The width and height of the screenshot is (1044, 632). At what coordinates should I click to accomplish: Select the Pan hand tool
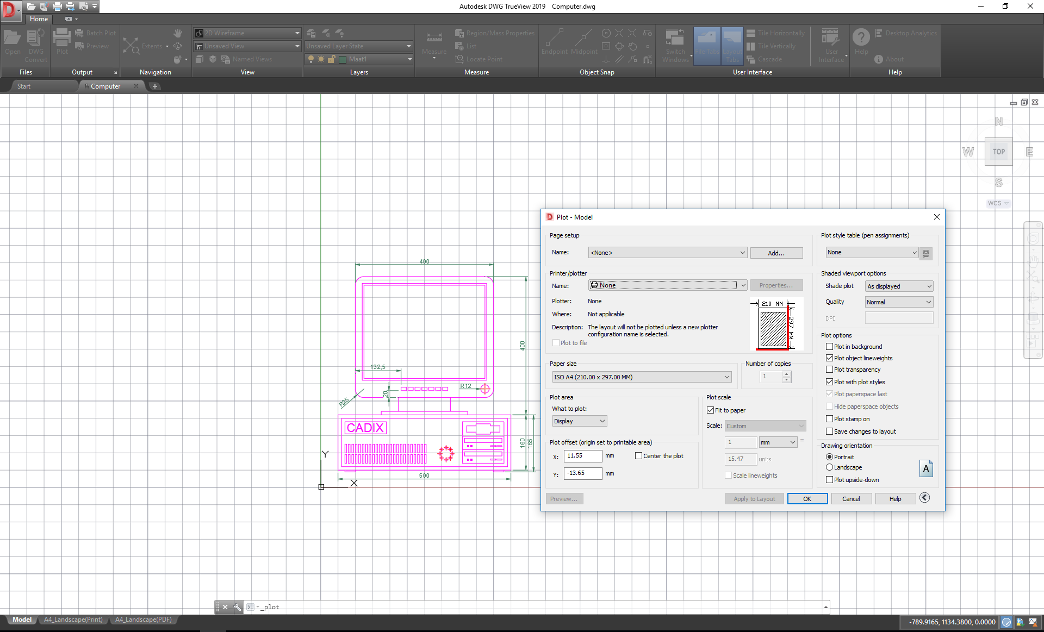click(178, 33)
